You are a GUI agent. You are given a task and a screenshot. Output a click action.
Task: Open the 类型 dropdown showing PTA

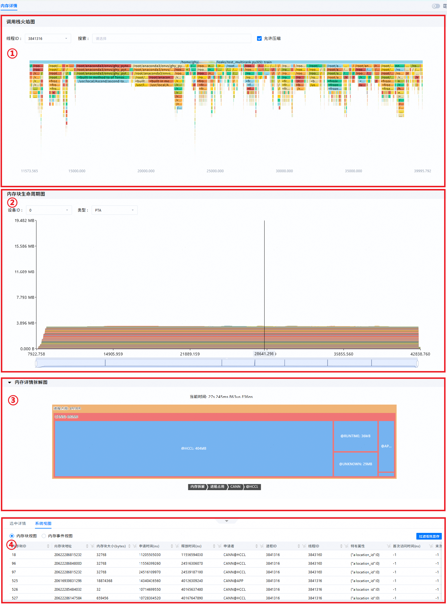tap(114, 210)
